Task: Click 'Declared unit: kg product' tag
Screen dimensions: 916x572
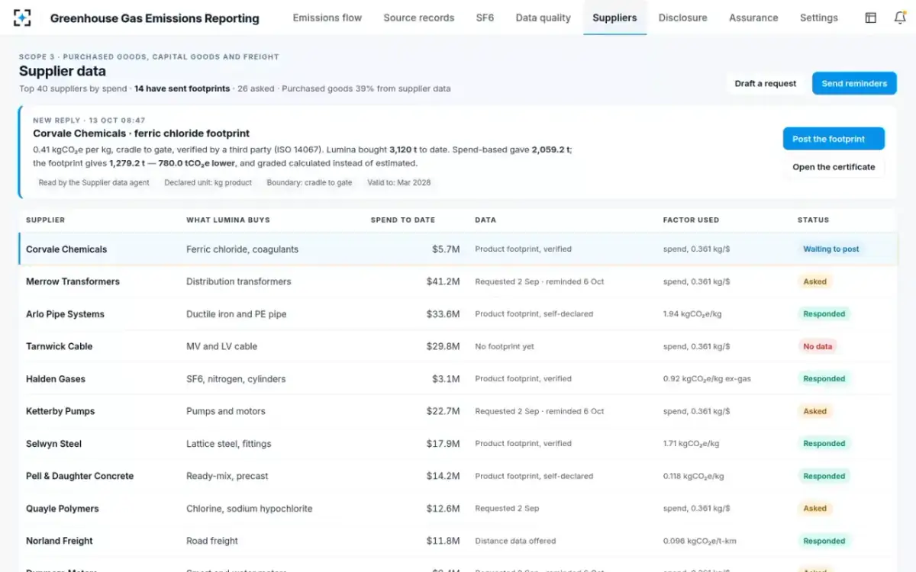Action: point(208,183)
